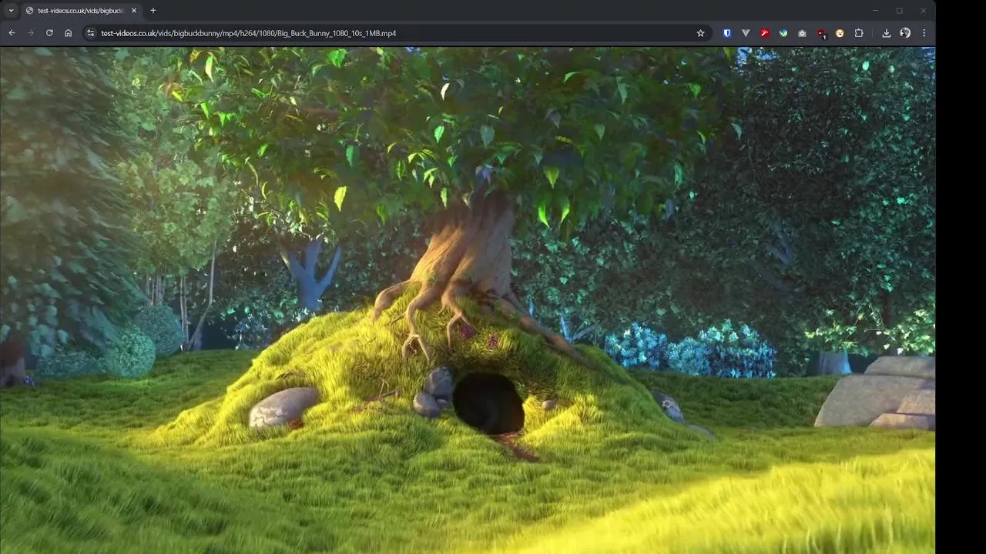
Task: Open the home page
Action: point(69,33)
